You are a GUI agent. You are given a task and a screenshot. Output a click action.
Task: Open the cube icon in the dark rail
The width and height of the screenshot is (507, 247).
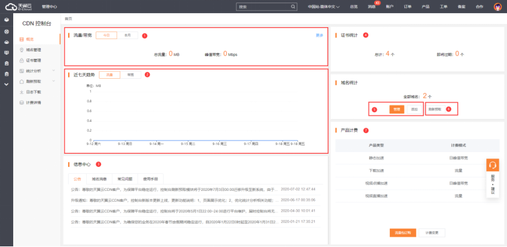point(6,20)
